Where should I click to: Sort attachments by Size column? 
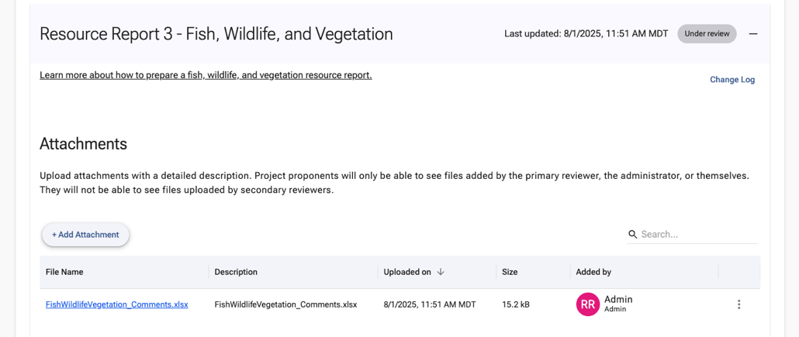pos(510,272)
